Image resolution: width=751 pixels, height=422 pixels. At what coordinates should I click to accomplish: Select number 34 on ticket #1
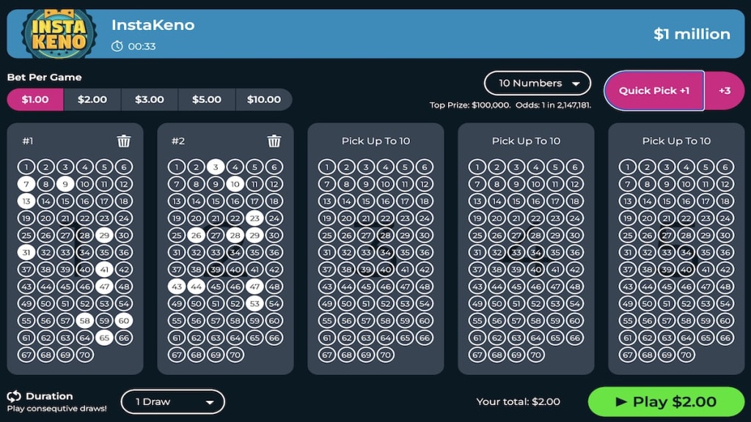tap(85, 252)
